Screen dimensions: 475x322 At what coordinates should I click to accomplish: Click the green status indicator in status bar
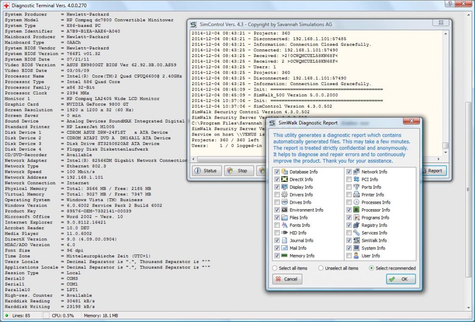(x=7, y=315)
